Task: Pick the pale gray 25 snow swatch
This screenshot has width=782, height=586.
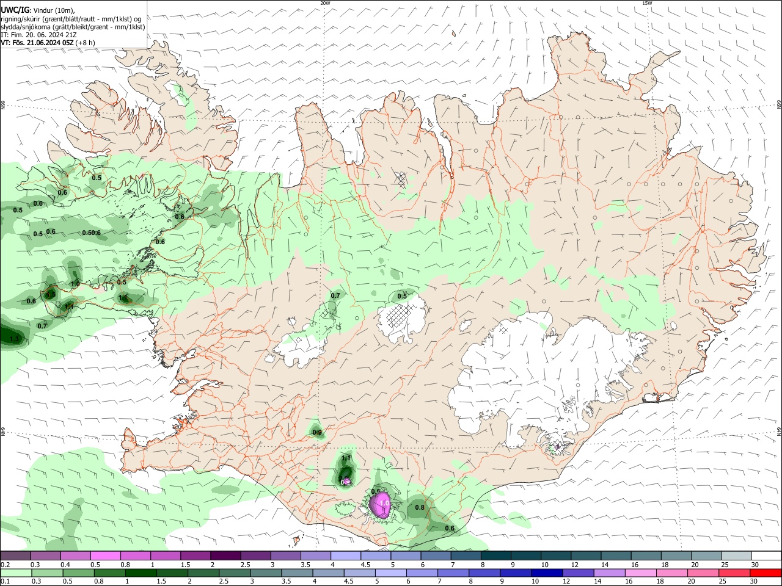Action: coord(736,556)
